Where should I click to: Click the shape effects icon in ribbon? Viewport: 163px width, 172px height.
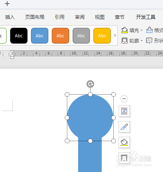coord(149,40)
